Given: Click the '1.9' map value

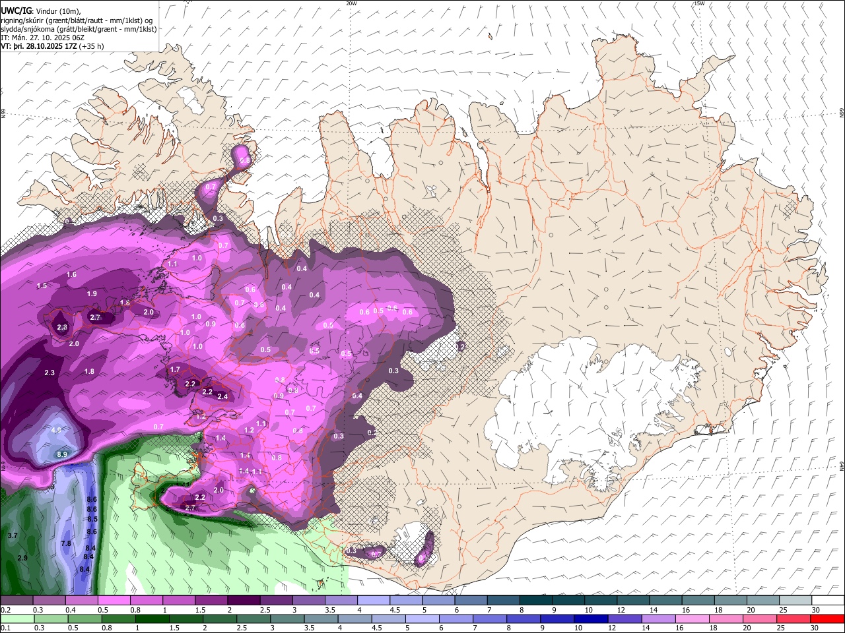Looking at the screenshot, I should coord(92,293).
